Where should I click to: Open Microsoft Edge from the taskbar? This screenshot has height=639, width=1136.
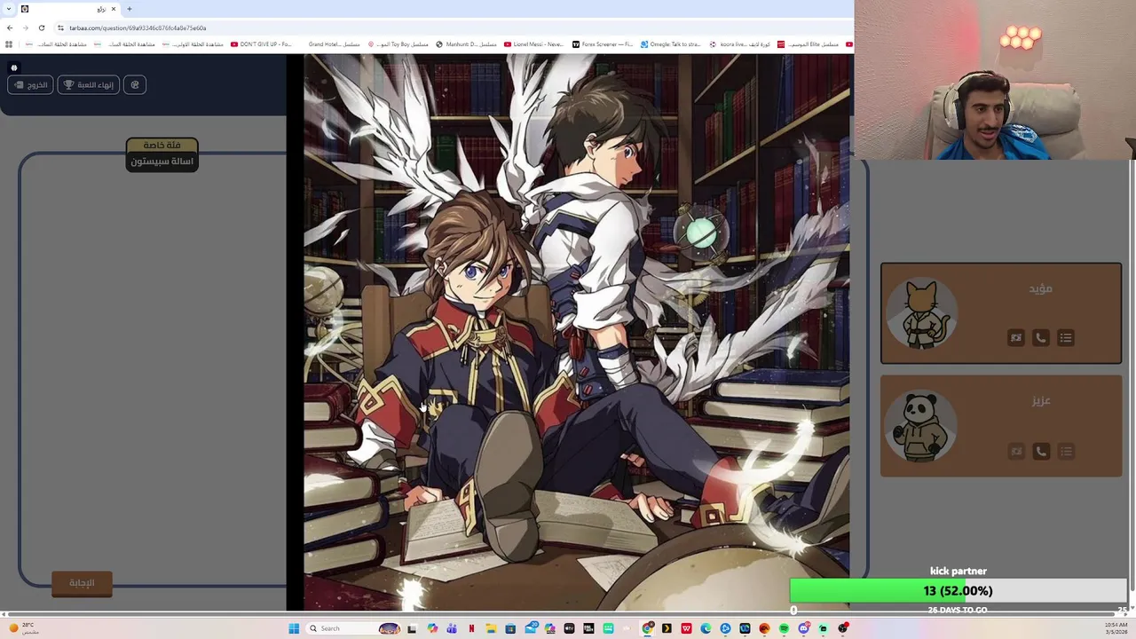click(706, 628)
